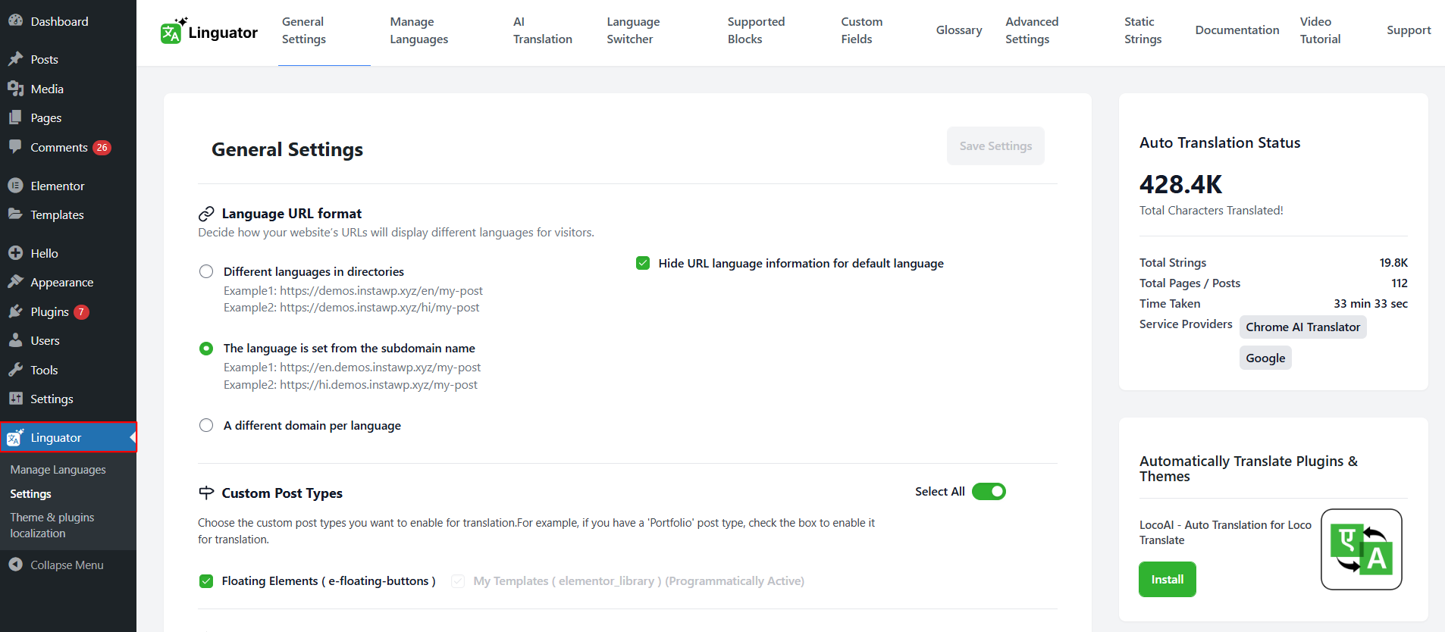Click the Appearance paintbrush icon
1445x632 pixels.
click(15, 282)
